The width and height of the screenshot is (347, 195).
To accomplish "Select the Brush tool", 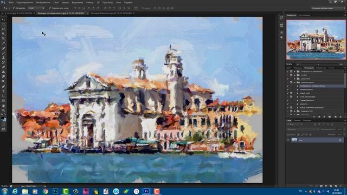I will click(3, 53).
